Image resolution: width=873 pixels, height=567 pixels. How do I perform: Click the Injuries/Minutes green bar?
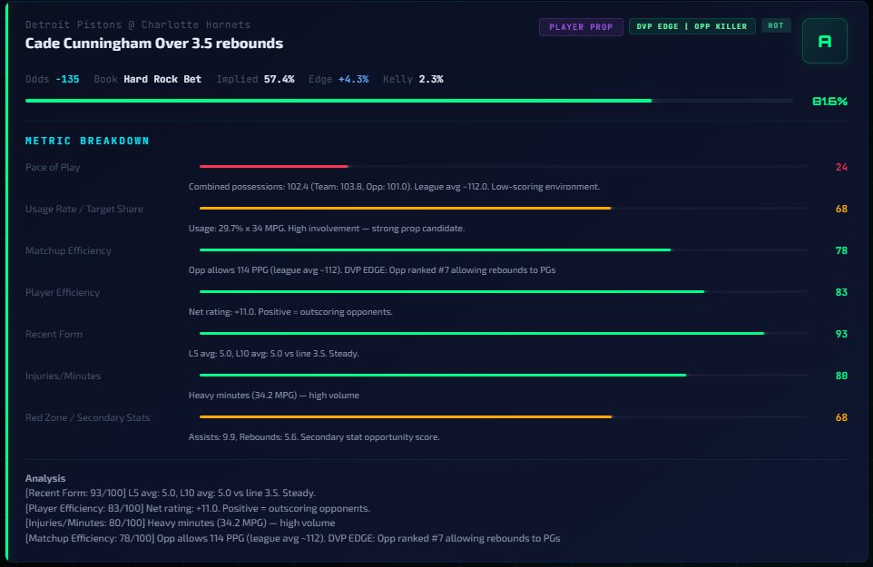pos(443,375)
